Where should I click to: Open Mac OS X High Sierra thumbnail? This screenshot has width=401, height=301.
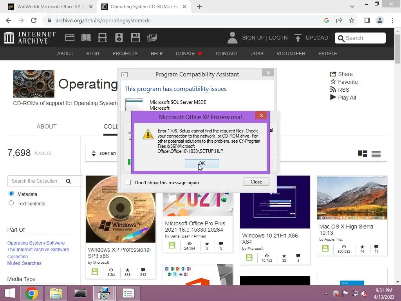click(x=352, y=198)
